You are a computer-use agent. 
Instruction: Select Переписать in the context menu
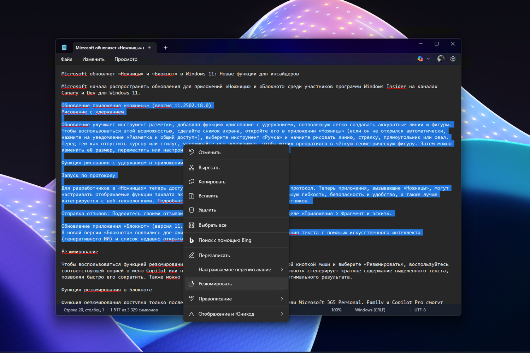(236, 256)
